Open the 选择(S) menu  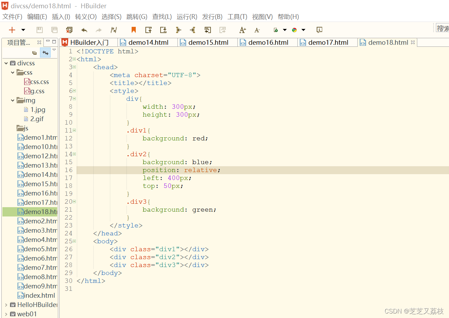tap(112, 17)
